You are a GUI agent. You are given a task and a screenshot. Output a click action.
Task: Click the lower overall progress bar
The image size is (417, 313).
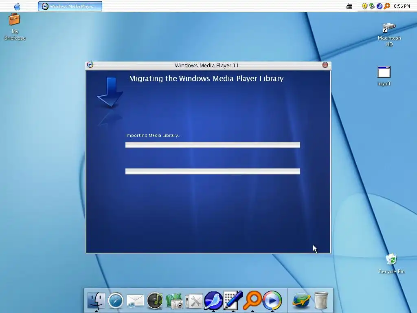(x=213, y=172)
